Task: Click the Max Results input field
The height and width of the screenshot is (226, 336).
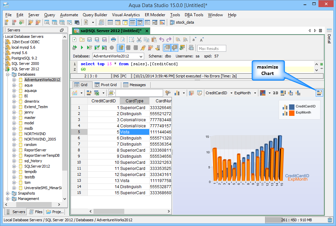Action: coord(211,48)
